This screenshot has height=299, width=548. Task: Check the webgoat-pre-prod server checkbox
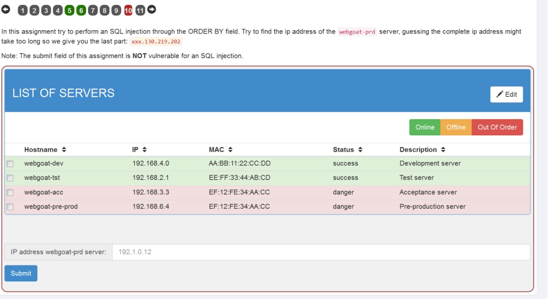(x=10, y=207)
